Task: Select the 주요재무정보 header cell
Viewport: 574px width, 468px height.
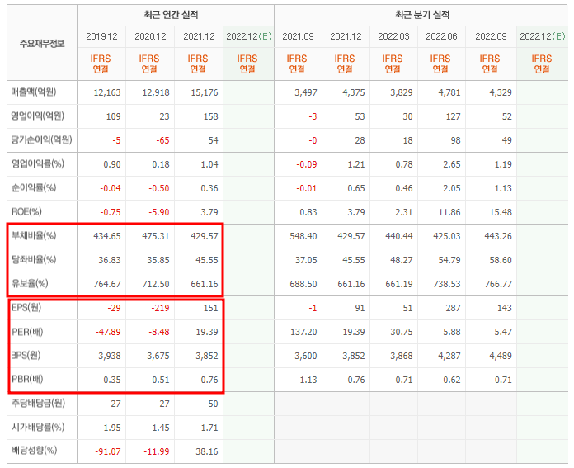Action: [42, 44]
